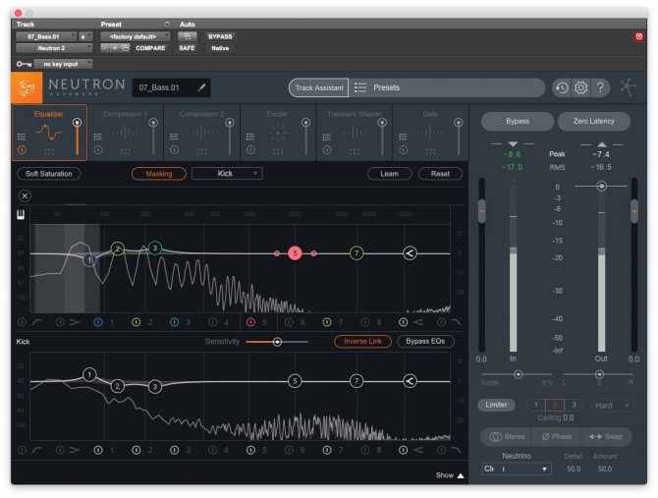Open Exciter module preset list icon
Viewport: 658px width, 498px height.
point(250,137)
